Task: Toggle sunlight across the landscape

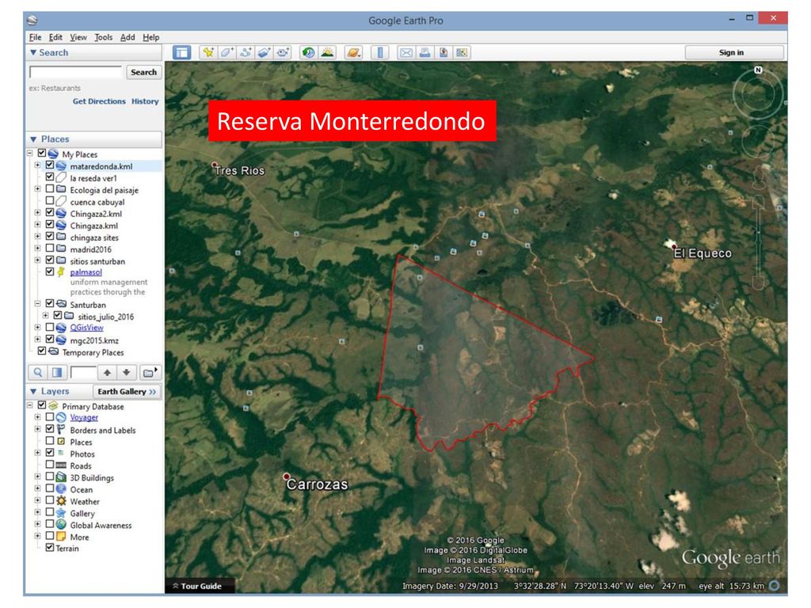Action: coord(327,52)
